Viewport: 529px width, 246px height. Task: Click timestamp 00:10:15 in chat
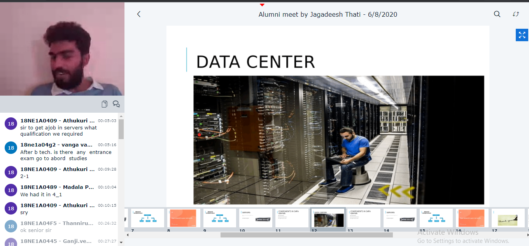click(x=107, y=205)
